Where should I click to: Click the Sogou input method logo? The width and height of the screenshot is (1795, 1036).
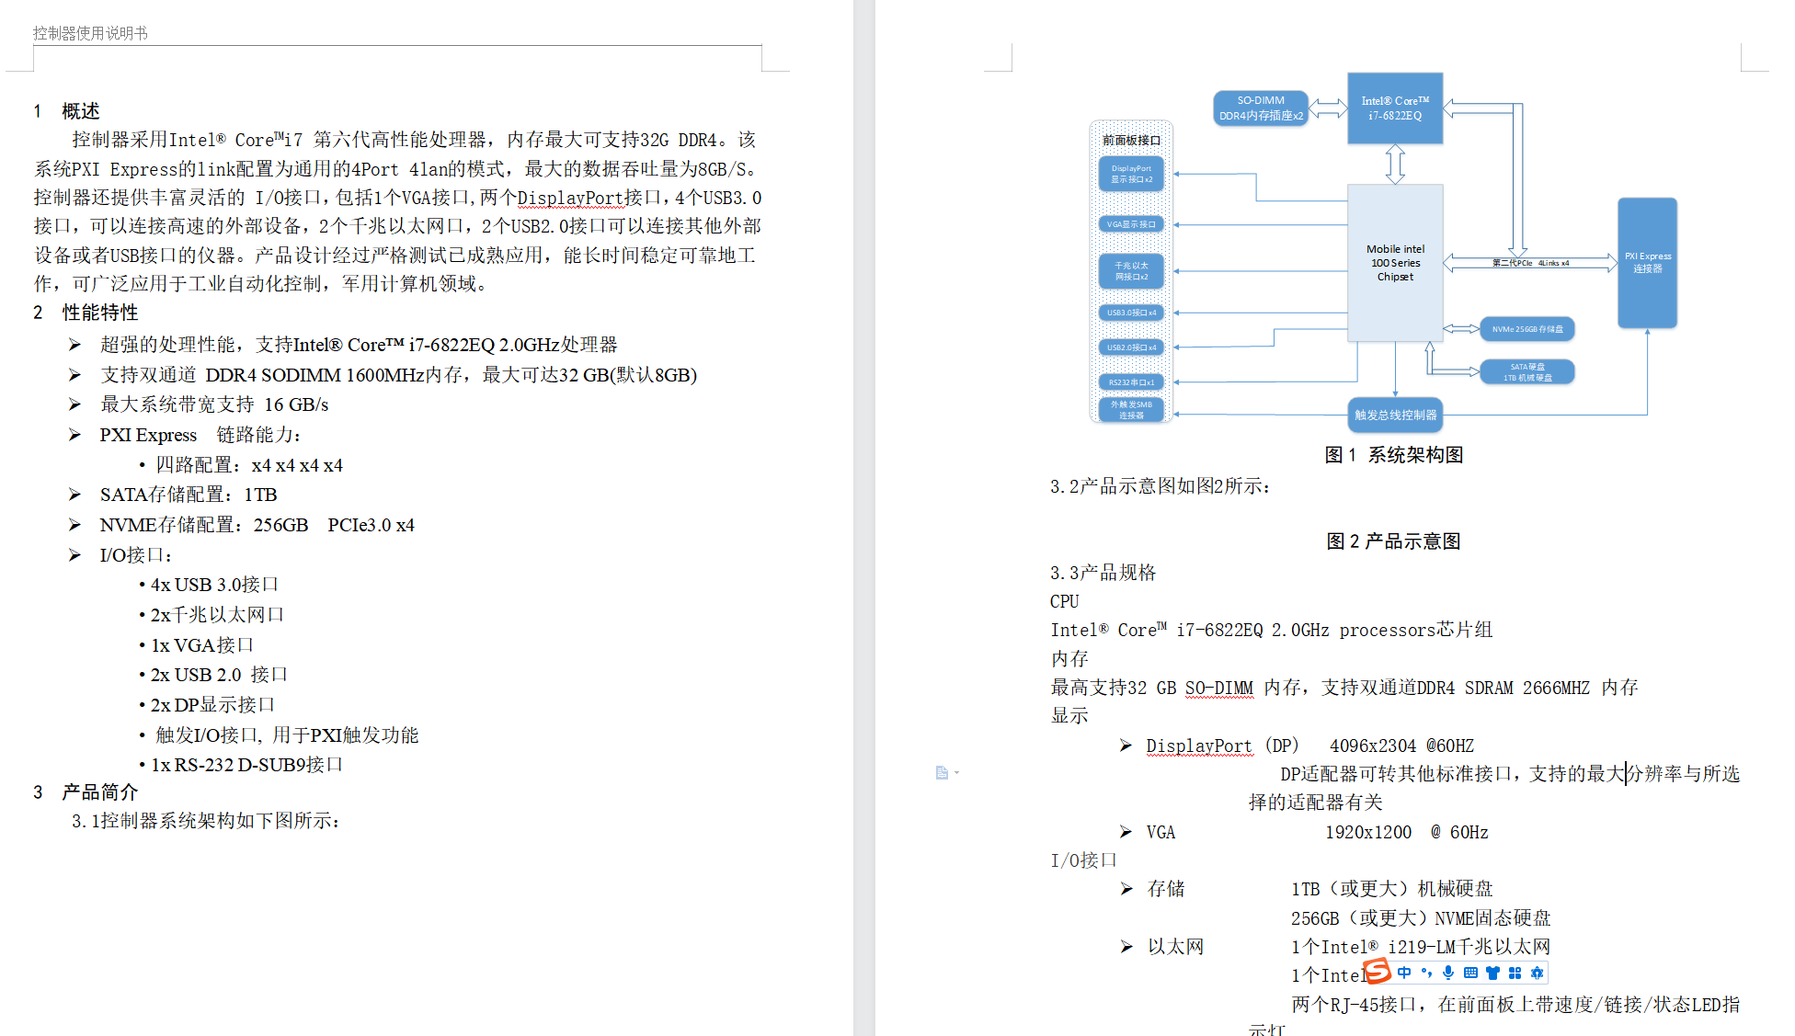(1378, 971)
